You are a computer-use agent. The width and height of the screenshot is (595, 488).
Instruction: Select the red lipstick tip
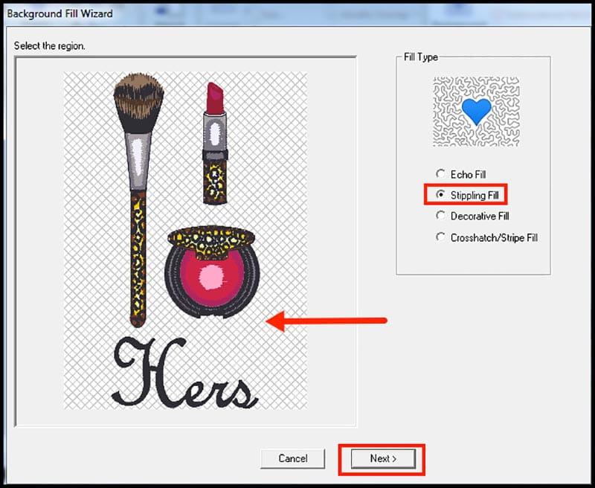click(x=215, y=97)
